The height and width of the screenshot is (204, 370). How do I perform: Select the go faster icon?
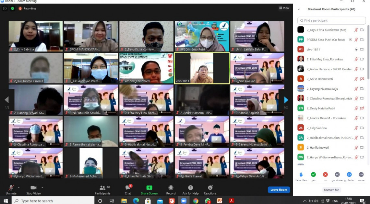coord(349,174)
